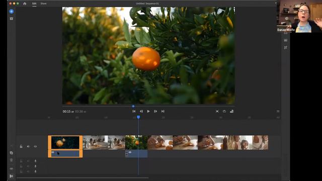Click the expand audio icon in left toolbar
The height and width of the screenshot is (181, 322).
(x=11, y=169)
